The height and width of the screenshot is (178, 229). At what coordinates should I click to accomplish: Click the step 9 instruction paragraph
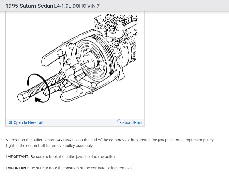pos(110,143)
